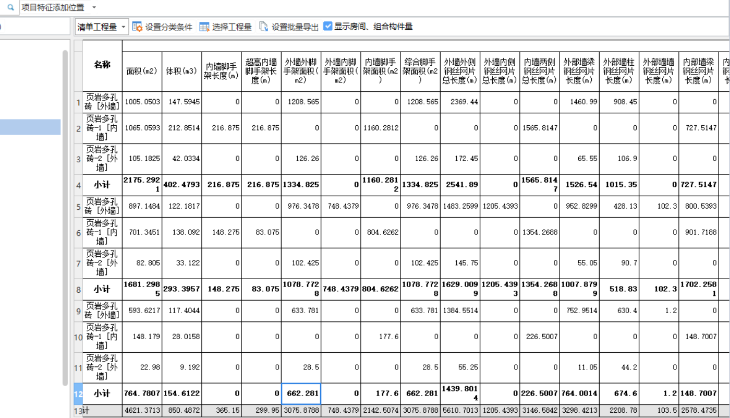Open the 清单工程量 combo box
Image resolution: width=730 pixels, height=418 pixels.
point(102,27)
